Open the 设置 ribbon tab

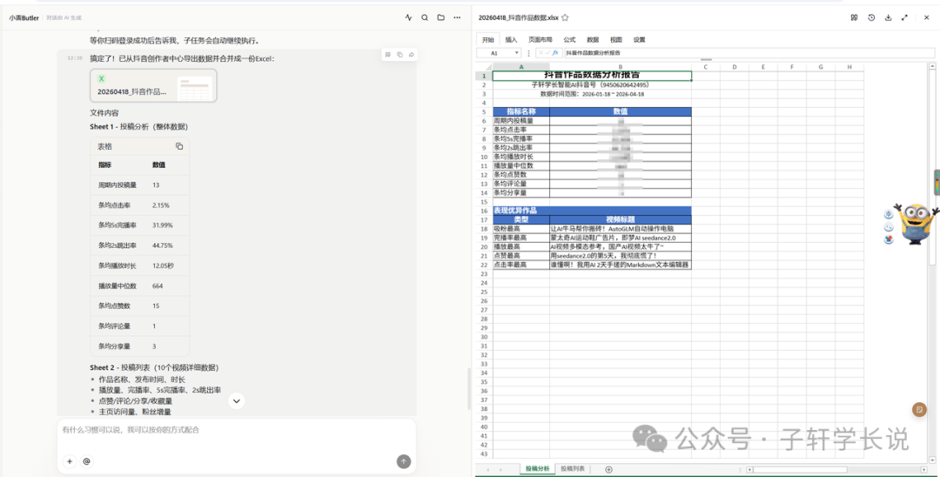(639, 39)
